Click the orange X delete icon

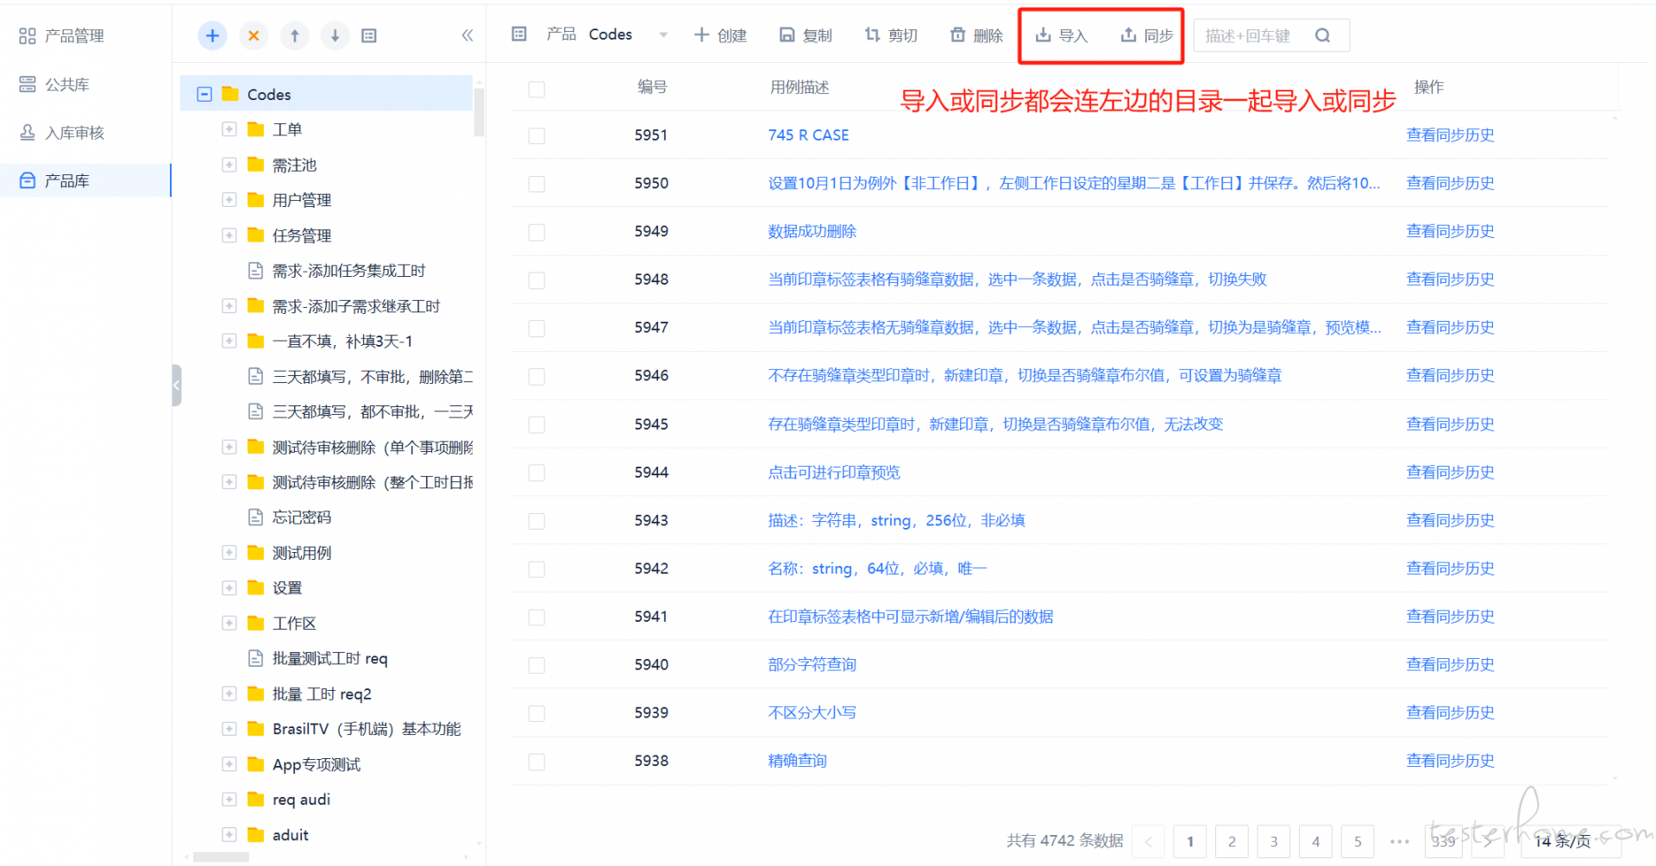pyautogui.click(x=254, y=35)
